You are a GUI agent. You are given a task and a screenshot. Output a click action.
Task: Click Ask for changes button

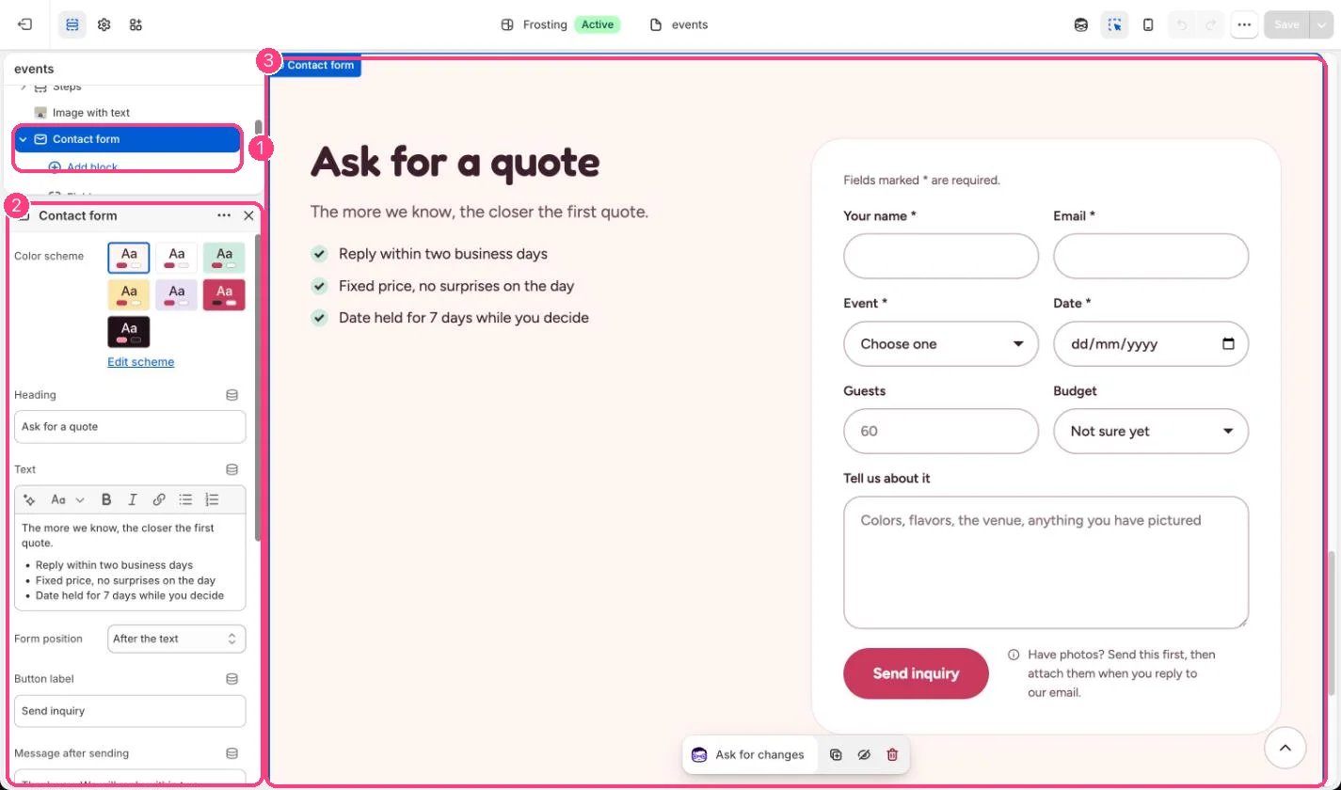749,754
